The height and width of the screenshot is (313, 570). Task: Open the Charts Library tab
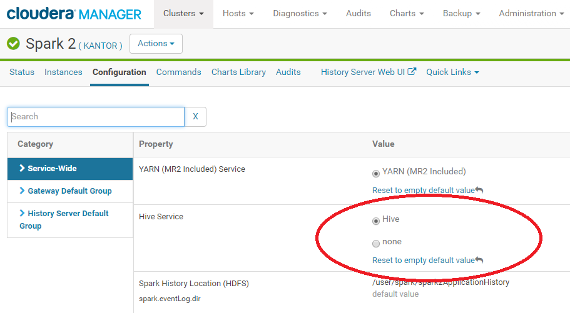238,72
